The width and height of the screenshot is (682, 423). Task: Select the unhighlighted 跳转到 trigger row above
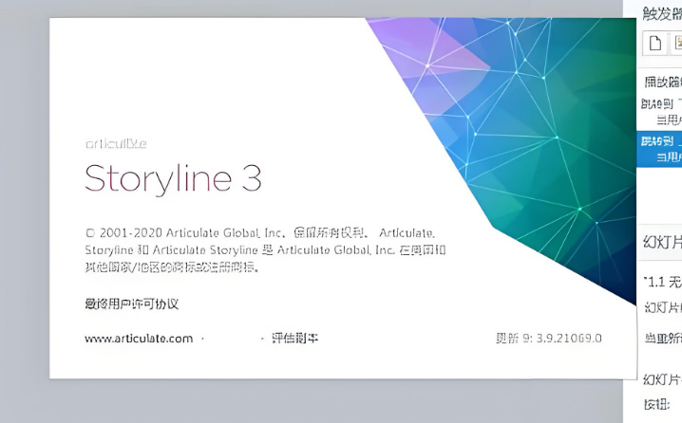[x=659, y=112]
